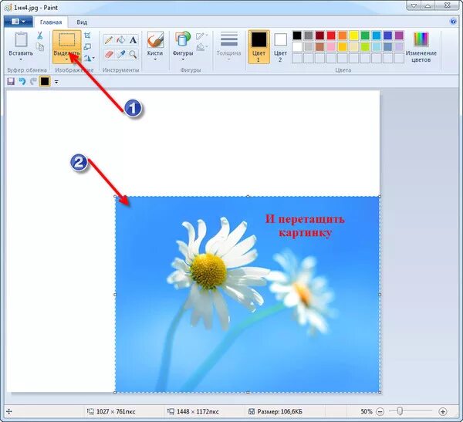This screenshot has height=422, width=463.
Task: Click the Cut scissors icon
Action: [39, 35]
